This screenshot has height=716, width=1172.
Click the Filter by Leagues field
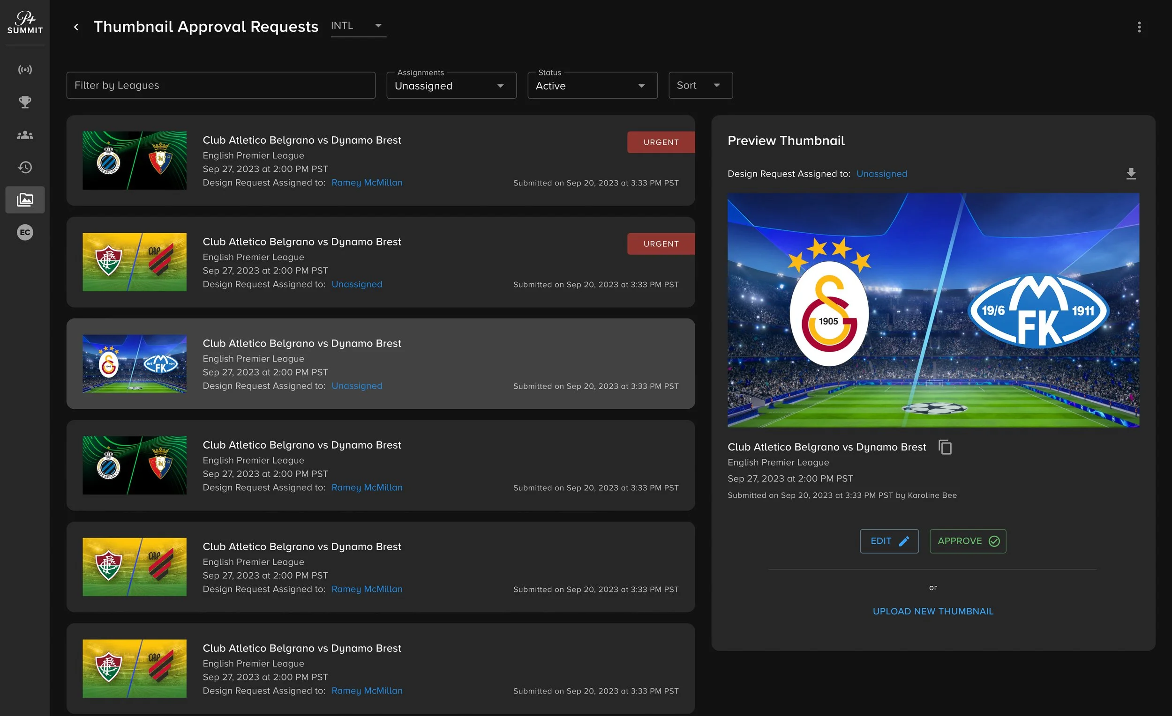(x=221, y=86)
